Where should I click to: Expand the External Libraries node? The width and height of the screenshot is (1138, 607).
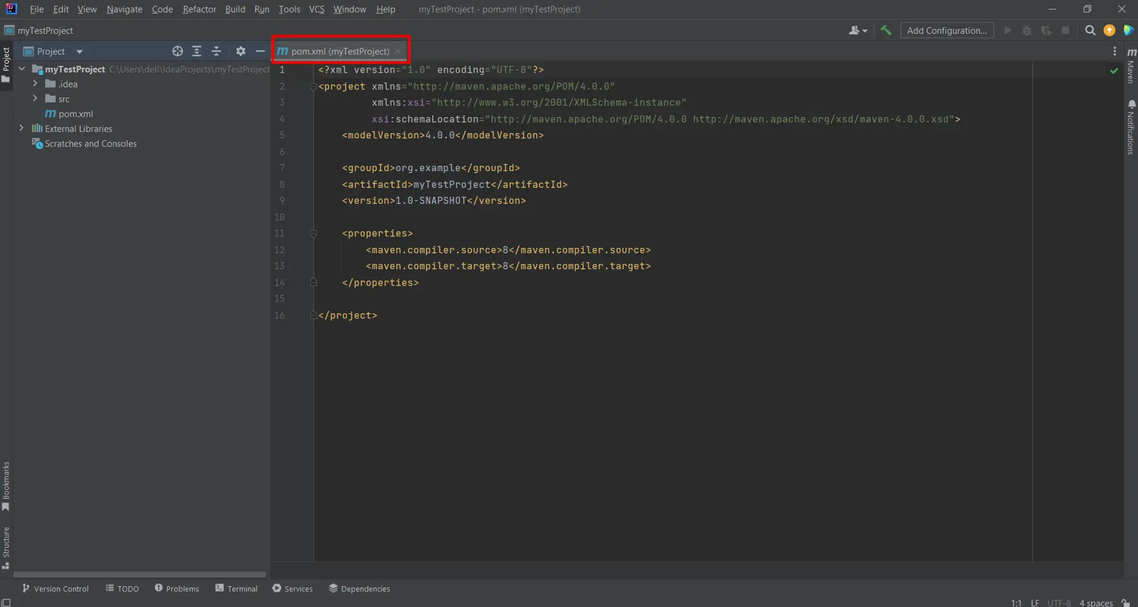pyautogui.click(x=21, y=128)
